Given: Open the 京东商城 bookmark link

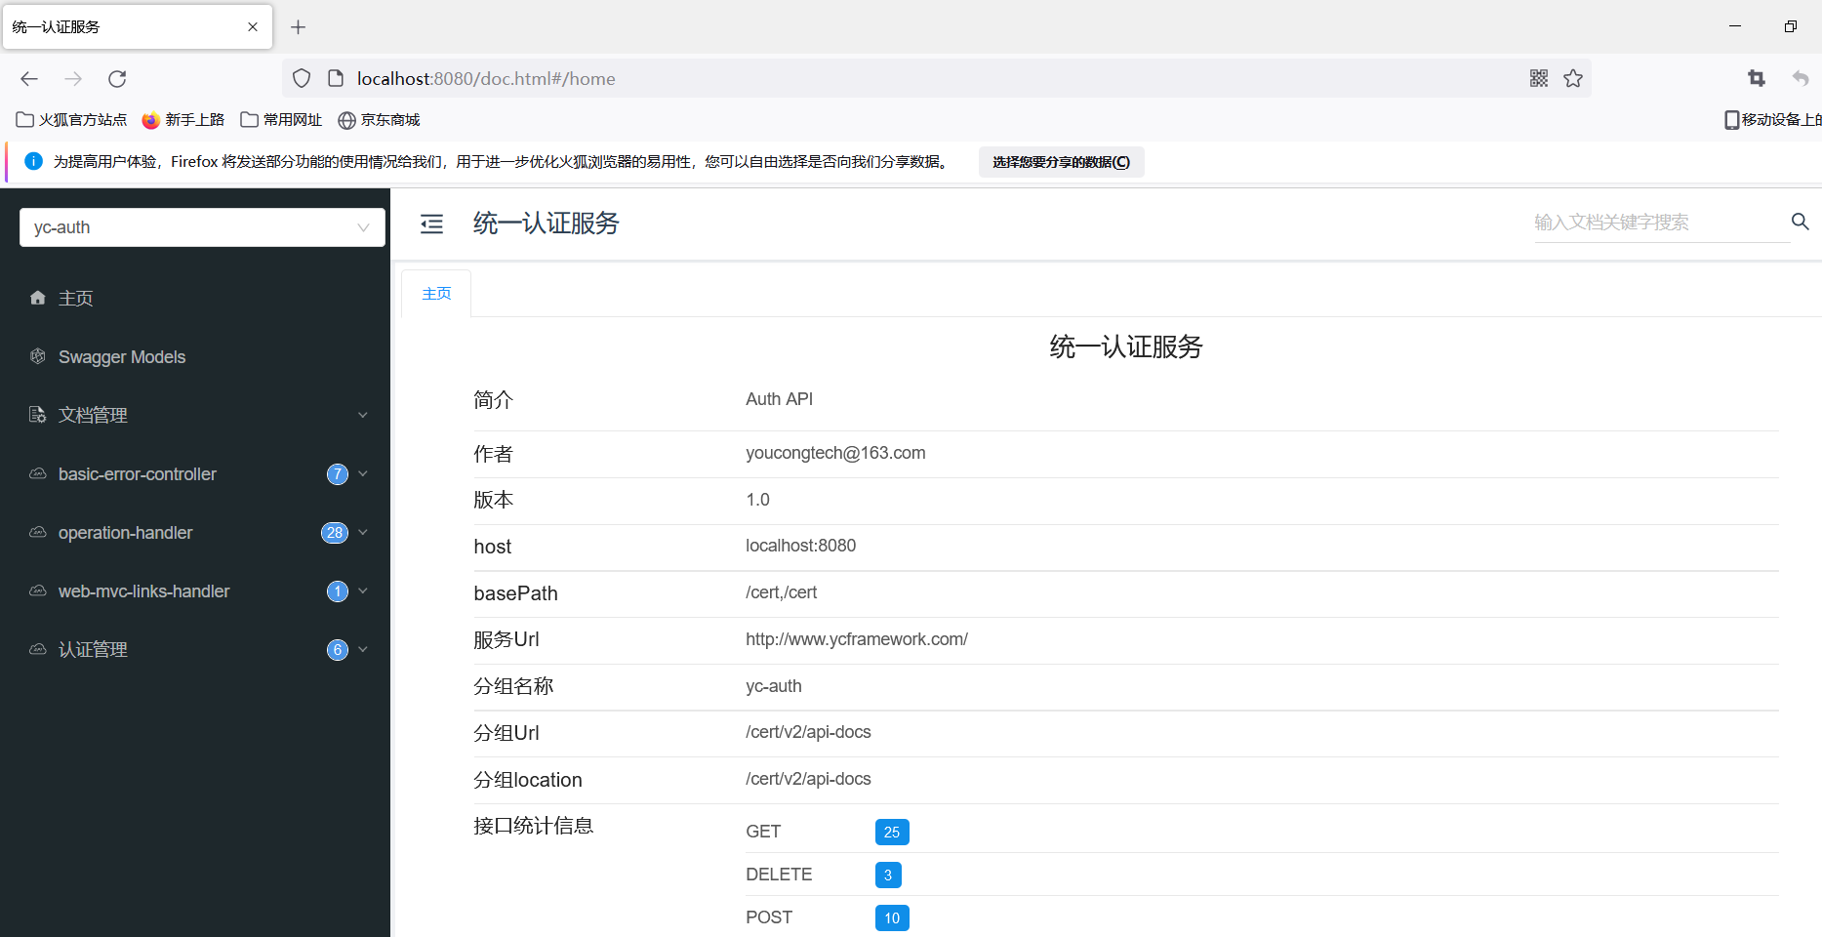Looking at the screenshot, I should [380, 119].
